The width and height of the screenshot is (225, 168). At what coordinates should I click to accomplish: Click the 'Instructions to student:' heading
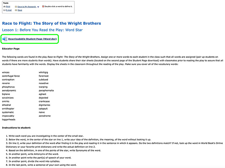(x=16, y=128)
